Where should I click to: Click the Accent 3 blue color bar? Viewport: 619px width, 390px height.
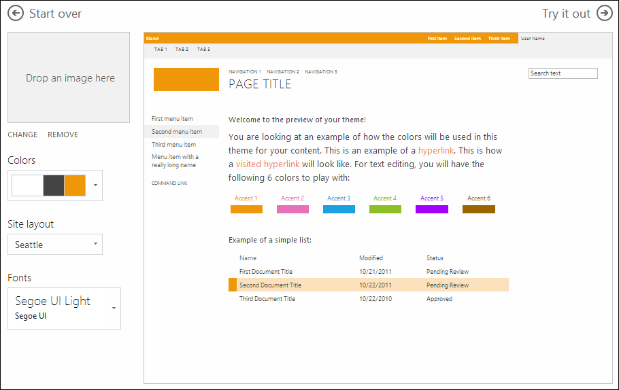click(339, 209)
